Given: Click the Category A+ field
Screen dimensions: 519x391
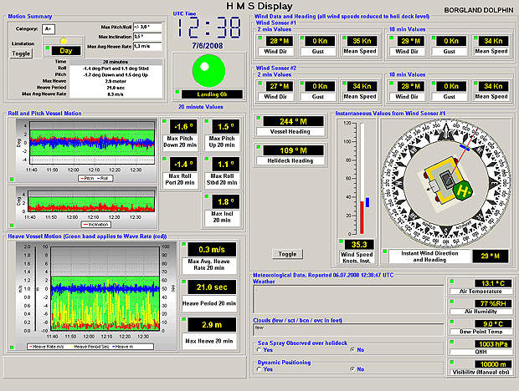Looking at the screenshot, I should pos(49,28).
